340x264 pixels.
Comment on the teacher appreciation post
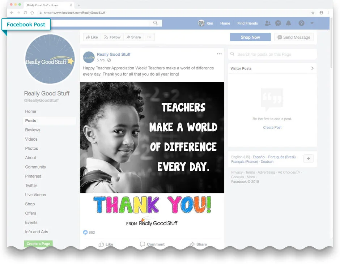152,244
